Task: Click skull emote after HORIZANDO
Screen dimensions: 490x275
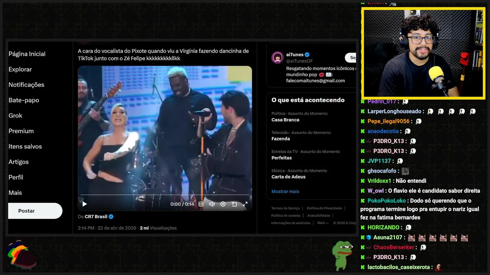Action: (x=408, y=227)
